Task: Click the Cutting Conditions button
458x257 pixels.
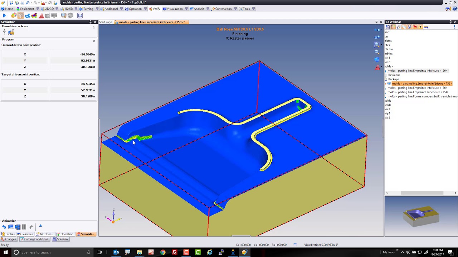Action: tap(34, 239)
